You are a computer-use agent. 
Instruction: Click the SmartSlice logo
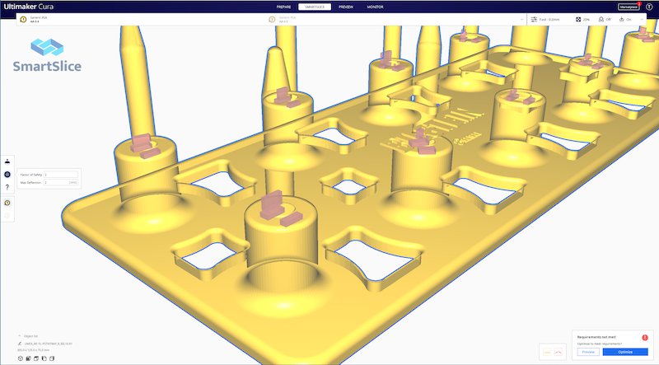tap(46, 57)
